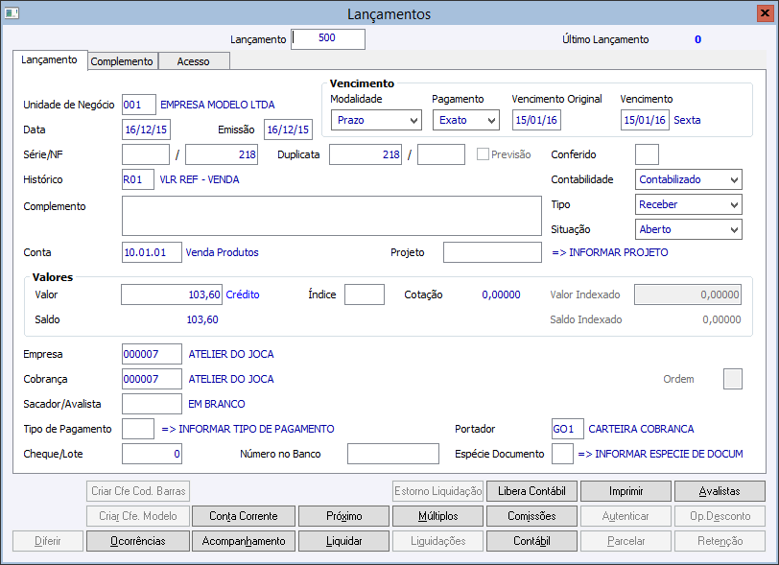The height and width of the screenshot is (565, 779).
Task: Toggle the Conferido checkbox
Action: point(647,154)
